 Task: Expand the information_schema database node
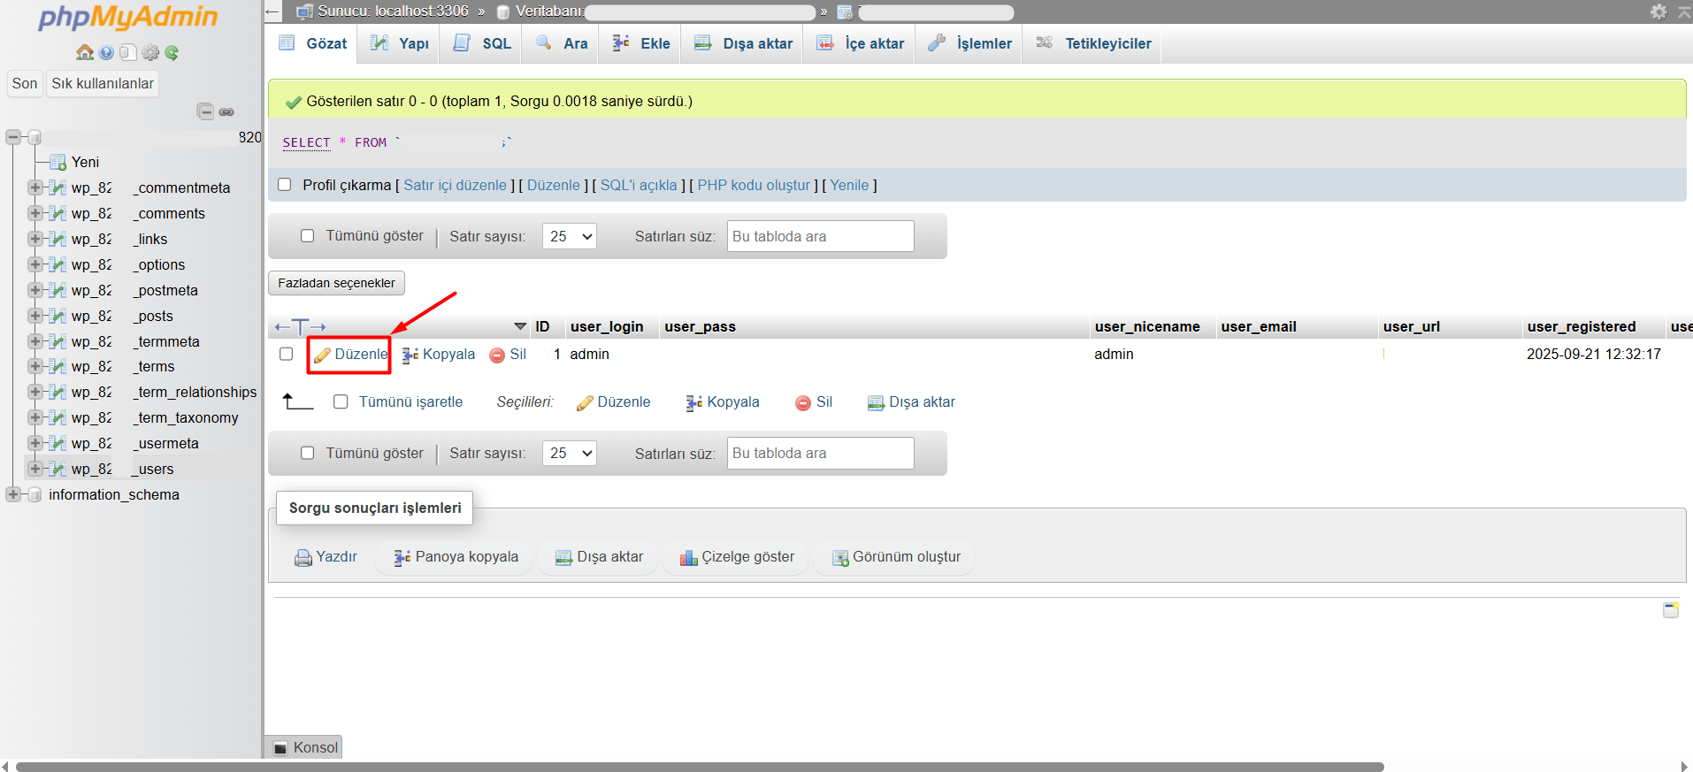[13, 494]
